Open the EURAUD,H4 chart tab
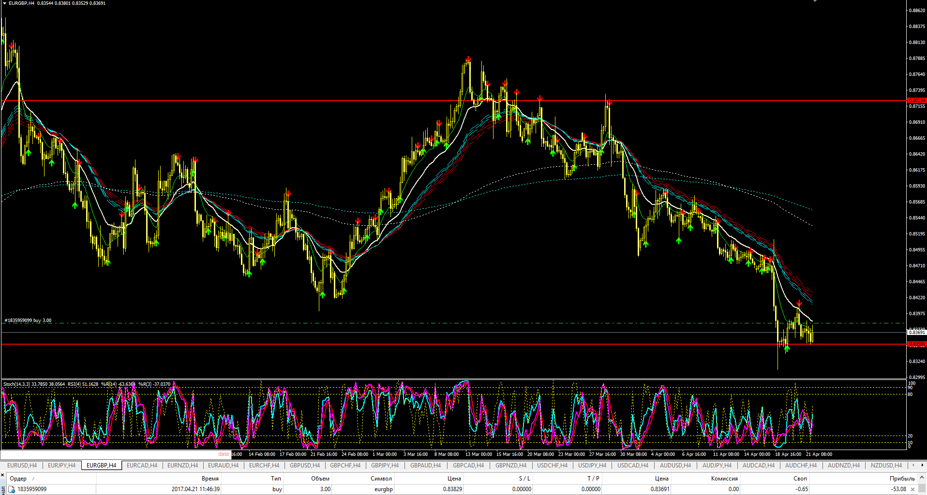The height and width of the screenshot is (495, 927). click(223, 466)
